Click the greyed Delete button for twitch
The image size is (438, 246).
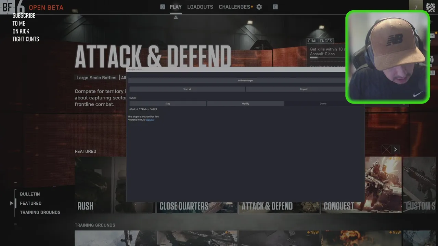point(323,104)
